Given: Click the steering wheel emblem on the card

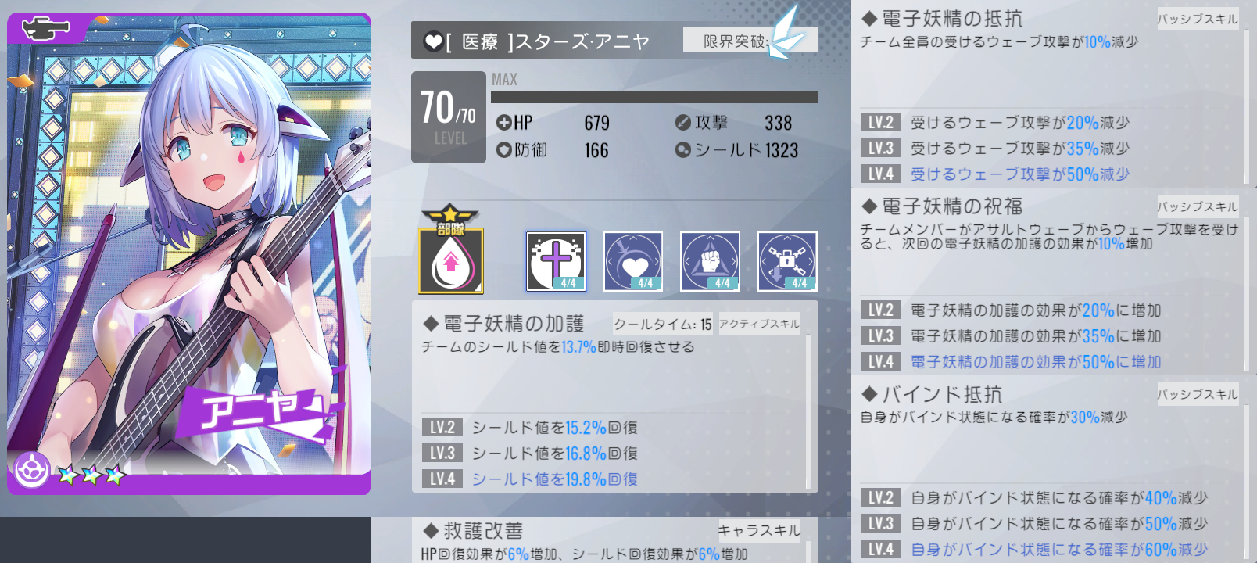Looking at the screenshot, I should click(x=31, y=471).
